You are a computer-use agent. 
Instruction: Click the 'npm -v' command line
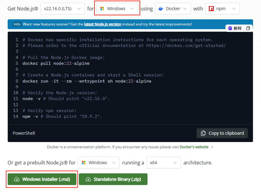(62, 116)
